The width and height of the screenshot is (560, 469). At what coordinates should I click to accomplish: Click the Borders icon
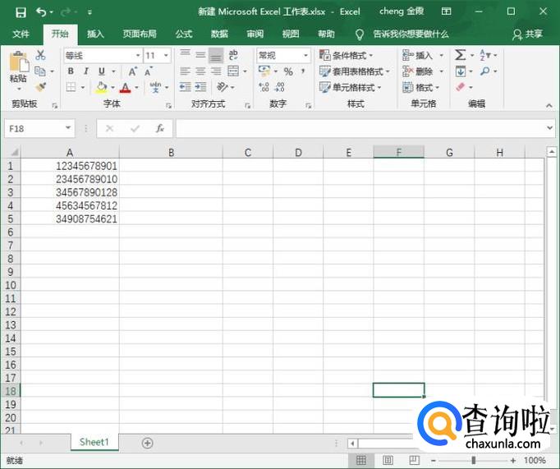71,87
